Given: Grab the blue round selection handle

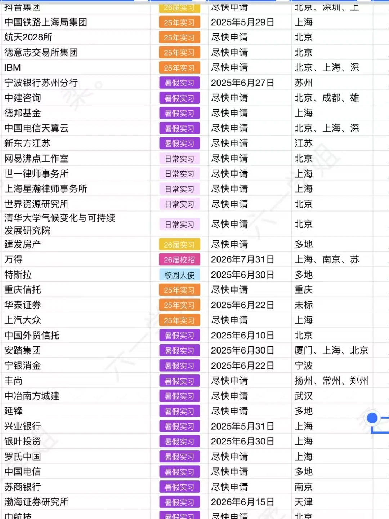Looking at the screenshot, I should 372,418.
